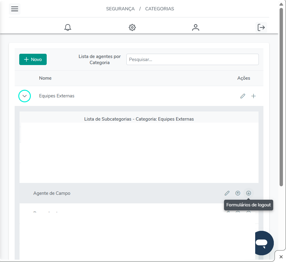Click the Nome column header
This screenshot has height=262, width=286.
[45, 78]
